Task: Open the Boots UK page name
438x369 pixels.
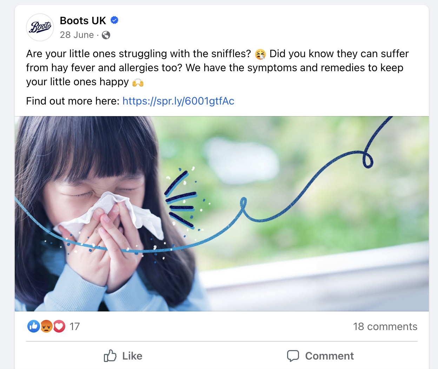Action: (x=83, y=21)
